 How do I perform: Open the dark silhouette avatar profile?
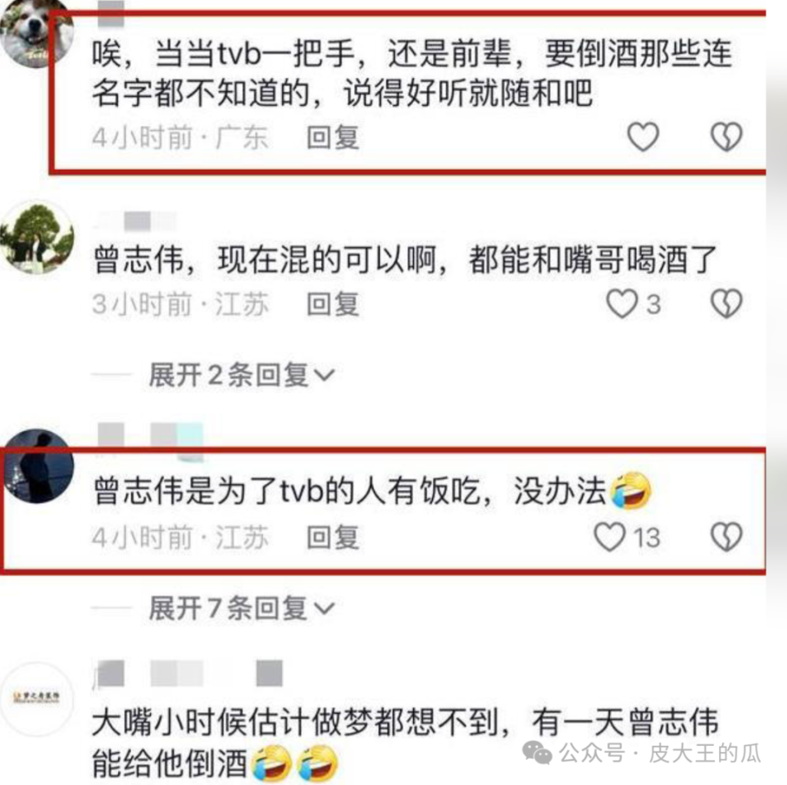point(38,466)
